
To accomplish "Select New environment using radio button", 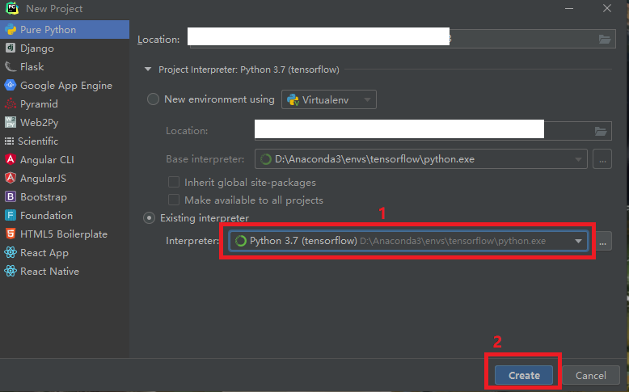I will (x=153, y=99).
